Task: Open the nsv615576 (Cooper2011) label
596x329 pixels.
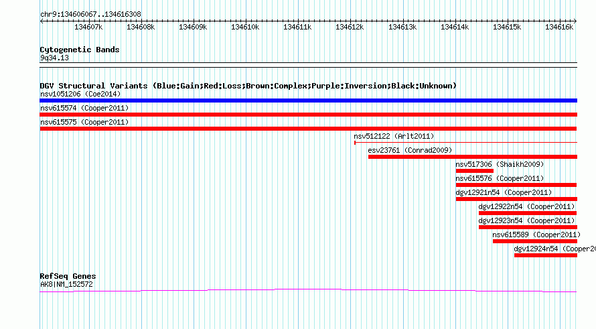Action: [500, 178]
